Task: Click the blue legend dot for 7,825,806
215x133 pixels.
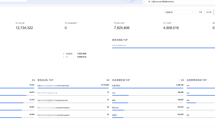Action: pos(64,54)
